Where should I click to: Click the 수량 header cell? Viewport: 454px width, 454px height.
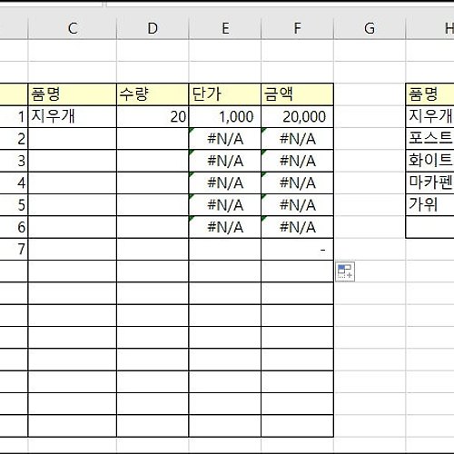pos(153,94)
